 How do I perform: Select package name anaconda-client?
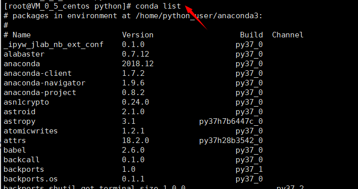click(38, 73)
